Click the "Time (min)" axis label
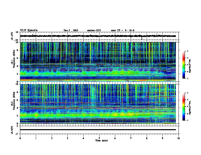Image resolution: width=201 pixels, height=155 pixels. 102,141
